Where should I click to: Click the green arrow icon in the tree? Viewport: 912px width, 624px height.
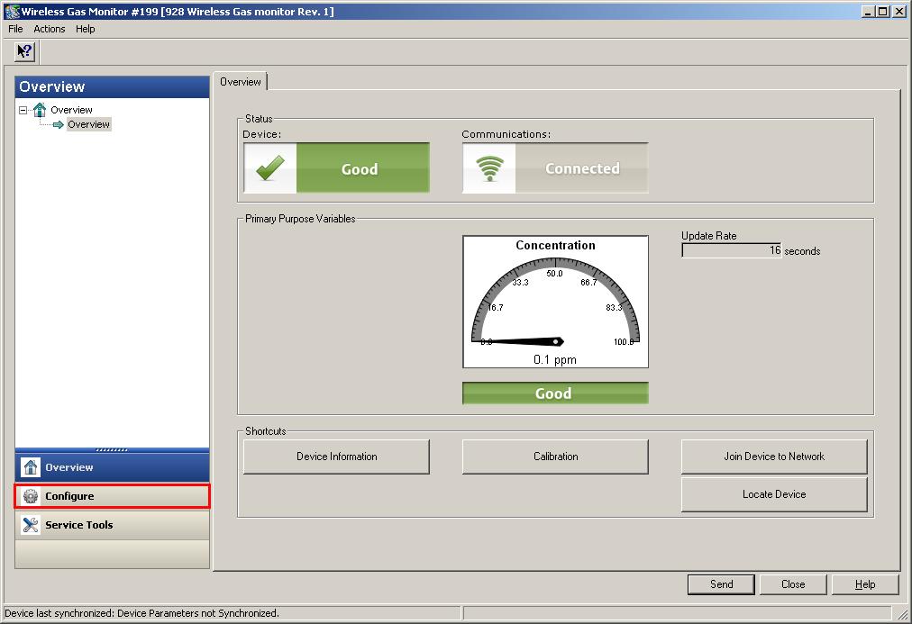pos(59,124)
